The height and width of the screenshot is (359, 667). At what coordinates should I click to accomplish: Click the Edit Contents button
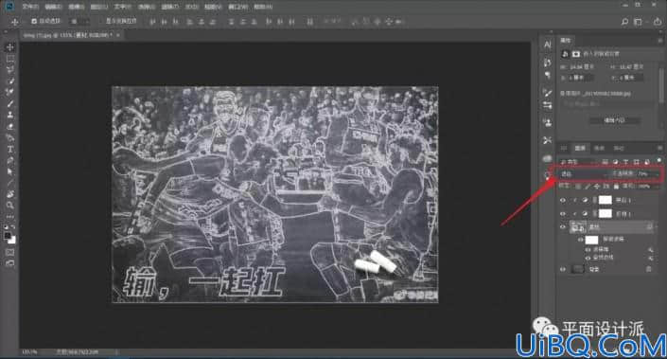tap(614, 121)
